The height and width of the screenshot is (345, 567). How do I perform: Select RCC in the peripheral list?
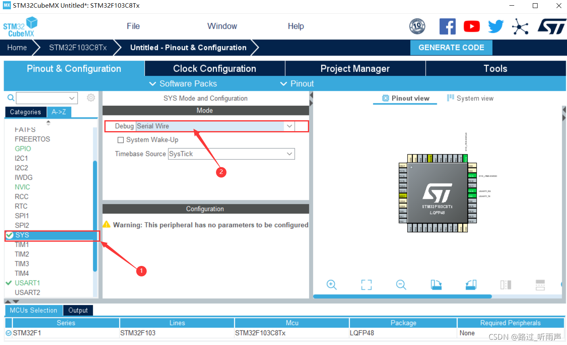[21, 197]
